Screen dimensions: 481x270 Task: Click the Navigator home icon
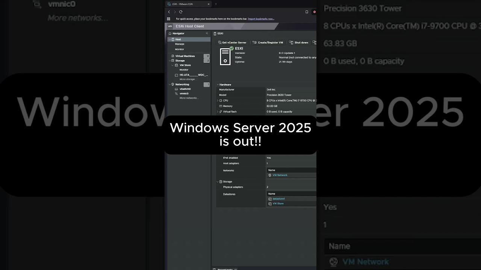pyautogui.click(x=170, y=33)
